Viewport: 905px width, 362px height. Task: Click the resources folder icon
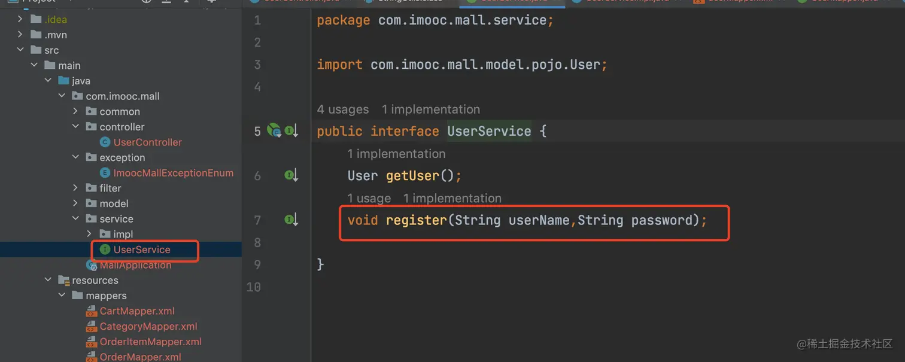(64, 280)
